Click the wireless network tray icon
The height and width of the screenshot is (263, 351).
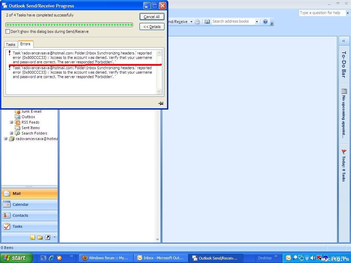coord(307,258)
